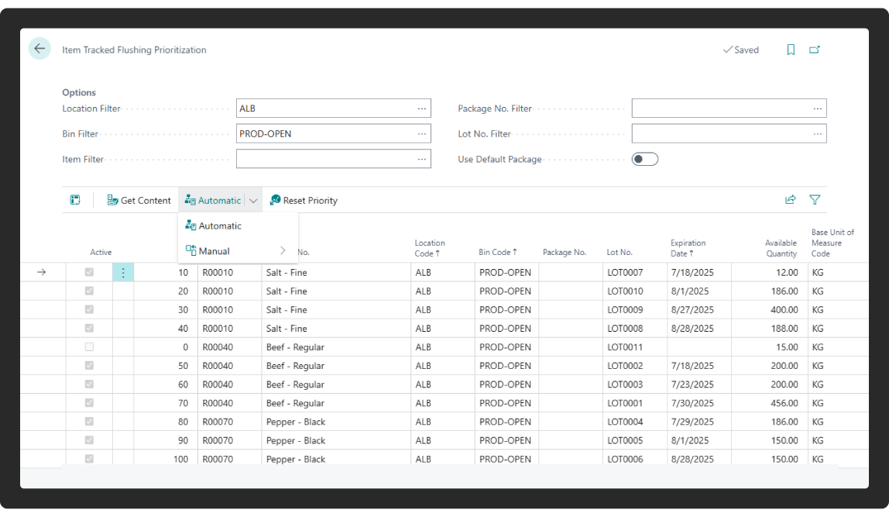The image size is (889, 517).
Task: Expand the Manual submenu chevron
Action: click(x=283, y=251)
